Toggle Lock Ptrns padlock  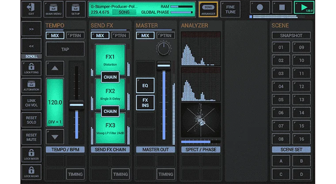(x=31, y=68)
